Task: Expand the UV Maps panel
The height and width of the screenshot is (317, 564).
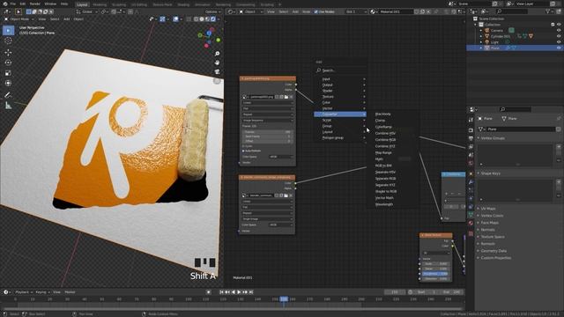Action: click(488, 209)
